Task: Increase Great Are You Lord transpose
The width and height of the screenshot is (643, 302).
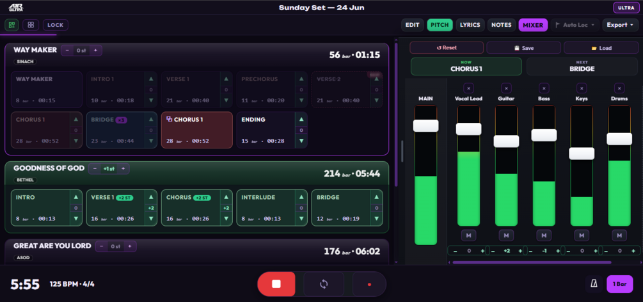Action: click(130, 246)
